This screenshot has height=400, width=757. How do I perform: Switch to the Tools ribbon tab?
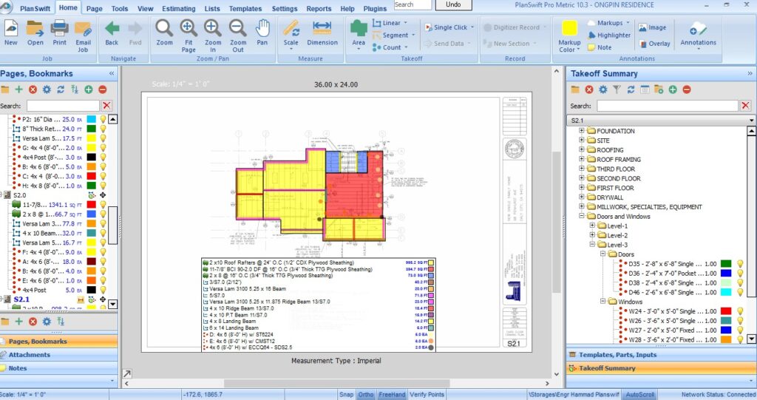tap(119, 9)
